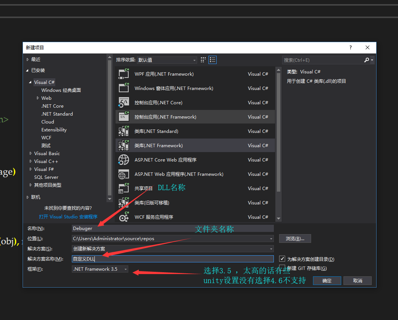Screen dimensions: 398x320
Task: Select Windows 经典桌面 category
Action: tap(61, 90)
